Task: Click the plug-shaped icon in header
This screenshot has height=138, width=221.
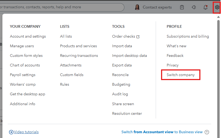Action: tap(194, 7)
